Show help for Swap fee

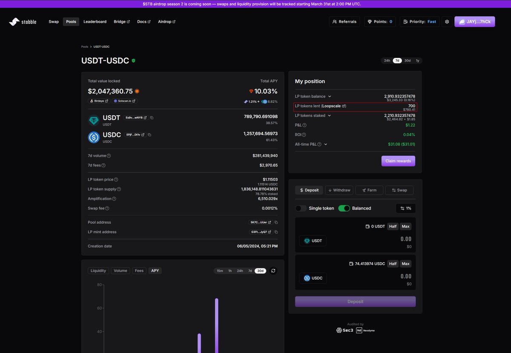click(107, 208)
